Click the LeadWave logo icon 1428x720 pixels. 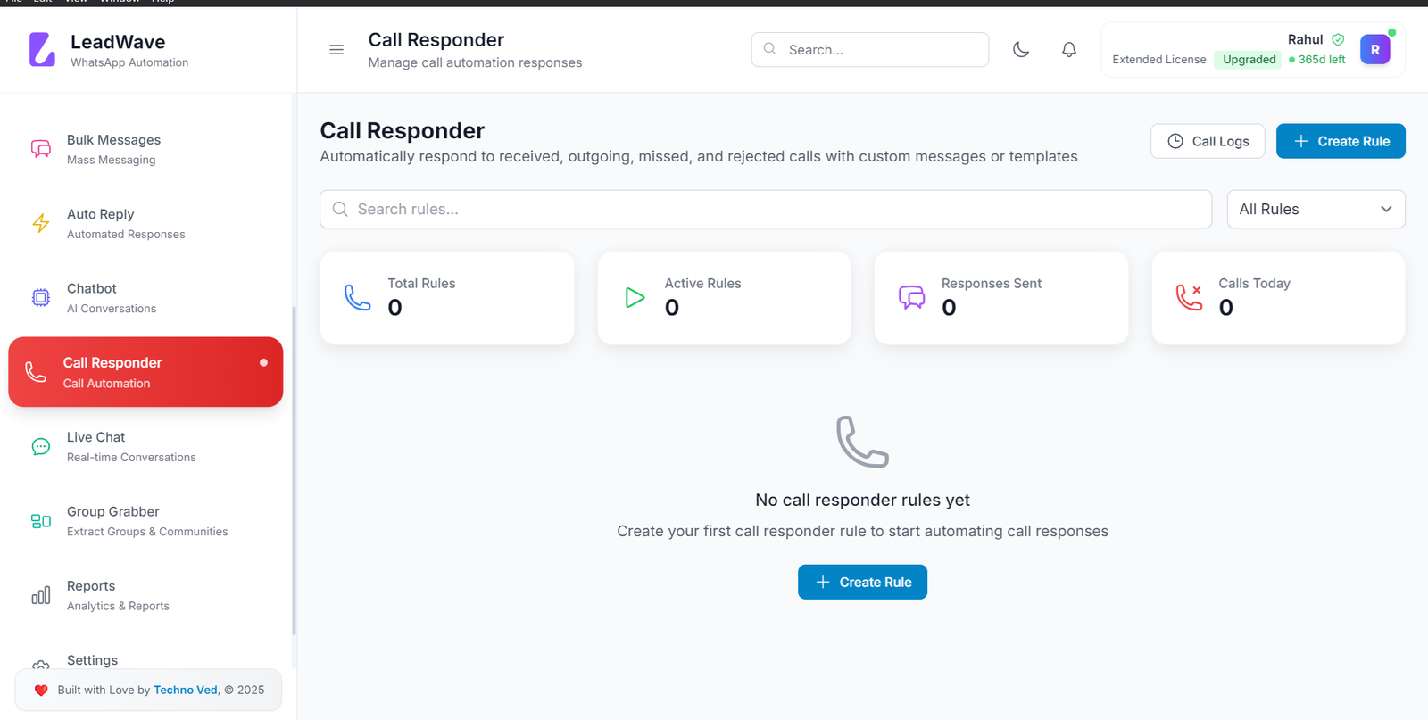tap(42, 50)
